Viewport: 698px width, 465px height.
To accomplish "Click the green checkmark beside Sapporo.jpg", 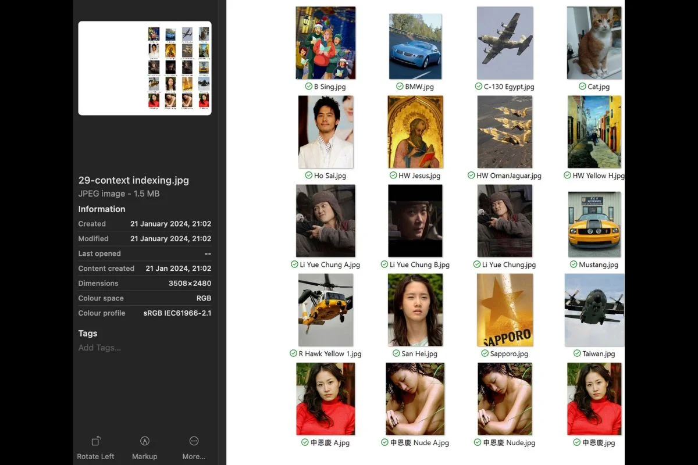I will coord(485,353).
